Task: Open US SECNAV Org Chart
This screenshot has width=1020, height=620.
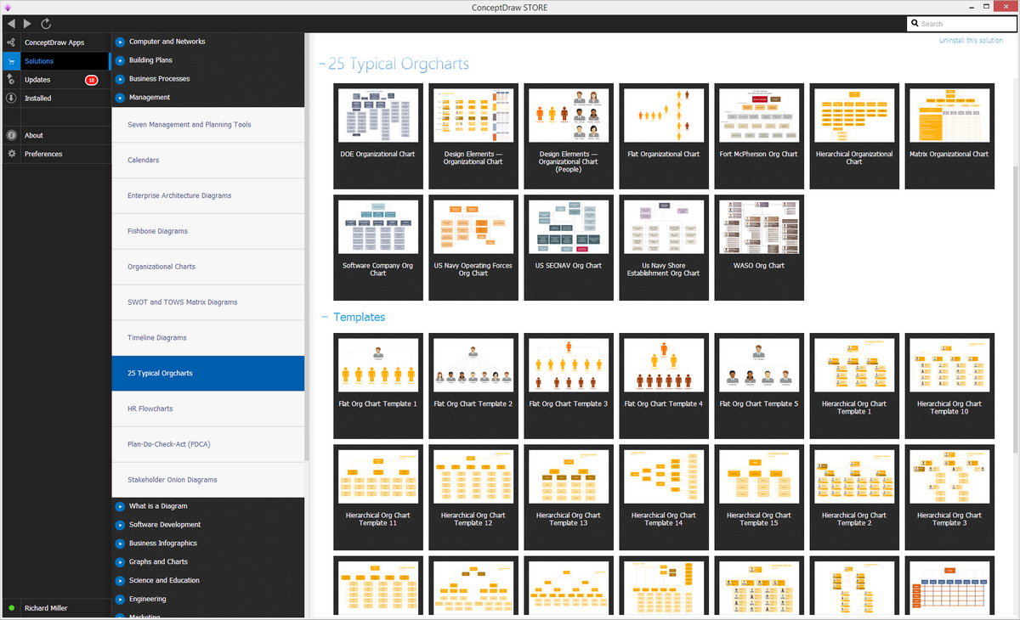Action: pyautogui.click(x=569, y=247)
